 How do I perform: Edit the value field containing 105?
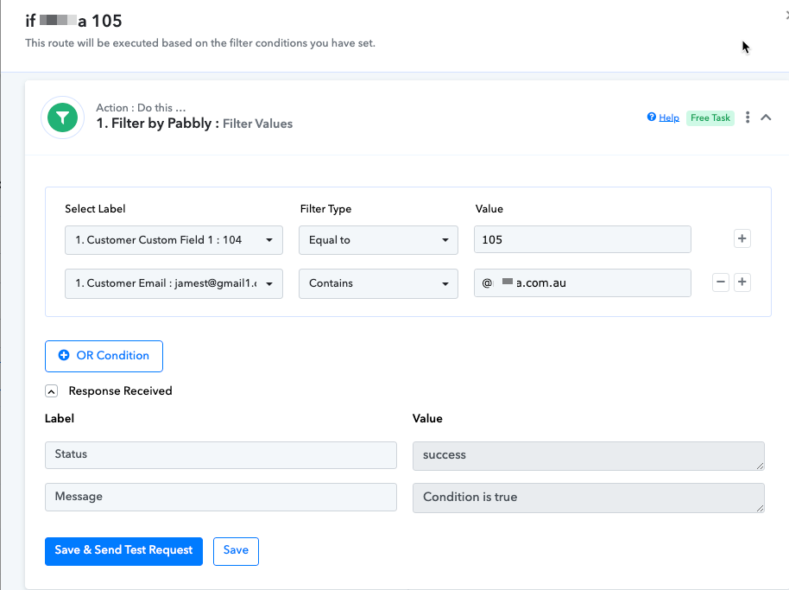tap(582, 239)
